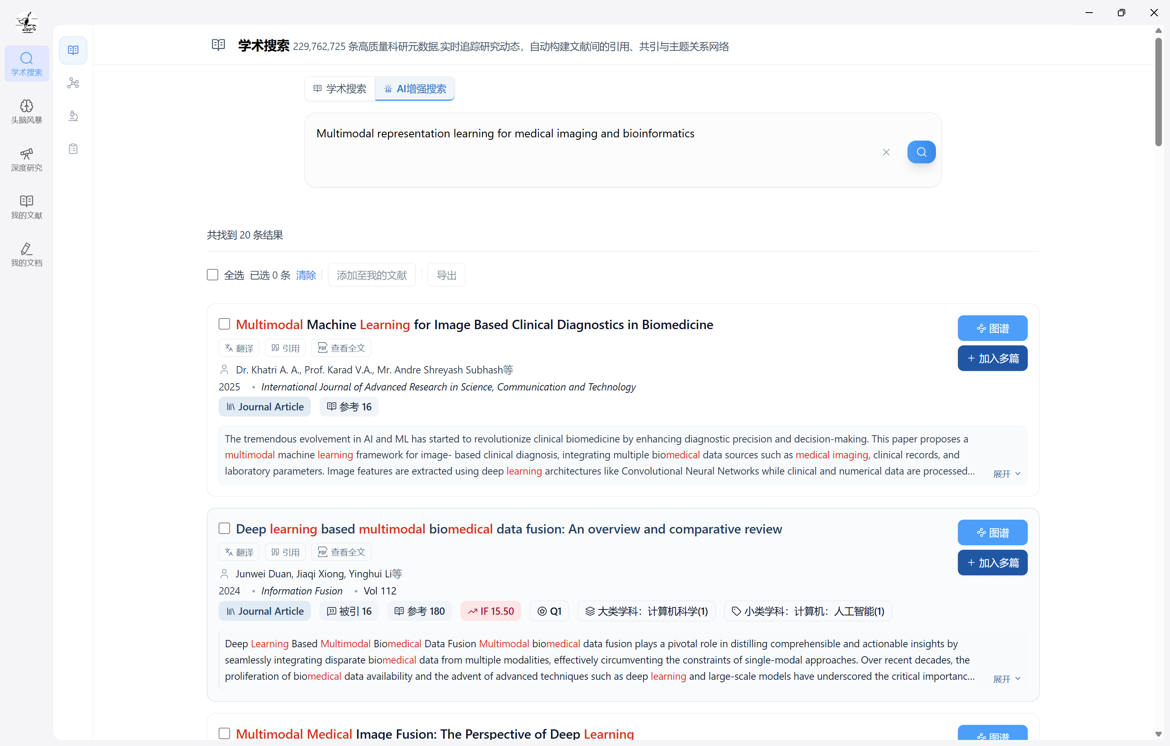Click 清除 link to clear selection
The height and width of the screenshot is (746, 1170).
coord(306,275)
